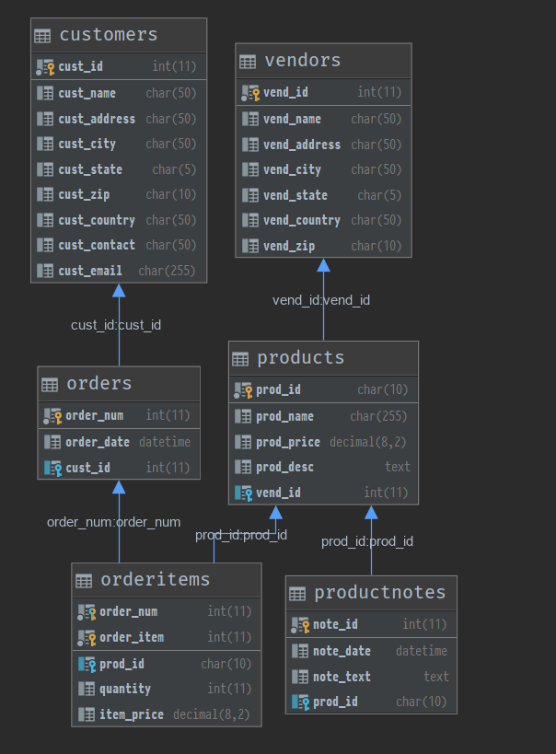556x754 pixels.
Task: Select the prod_name column name
Action: click(284, 416)
